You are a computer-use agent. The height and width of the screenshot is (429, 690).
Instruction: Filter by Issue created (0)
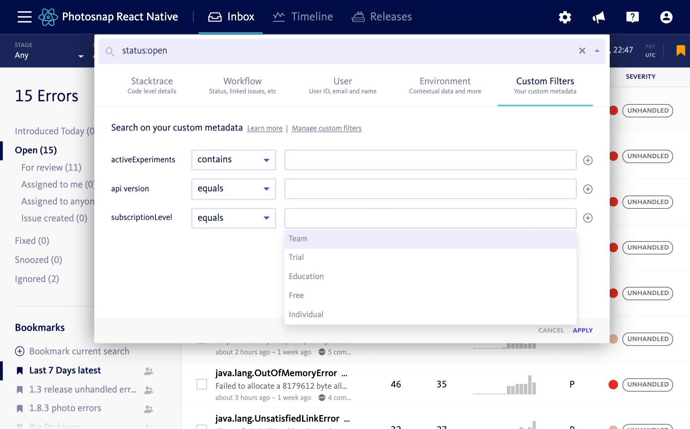pos(54,218)
